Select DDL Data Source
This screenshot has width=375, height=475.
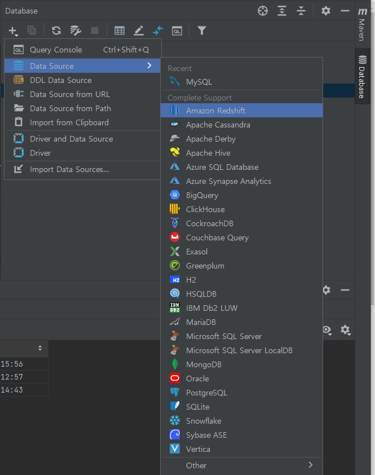[82, 80]
